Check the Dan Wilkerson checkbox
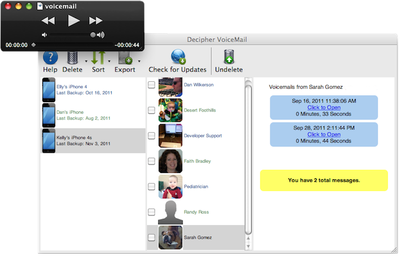This screenshot has width=400, height=256. 152,85
